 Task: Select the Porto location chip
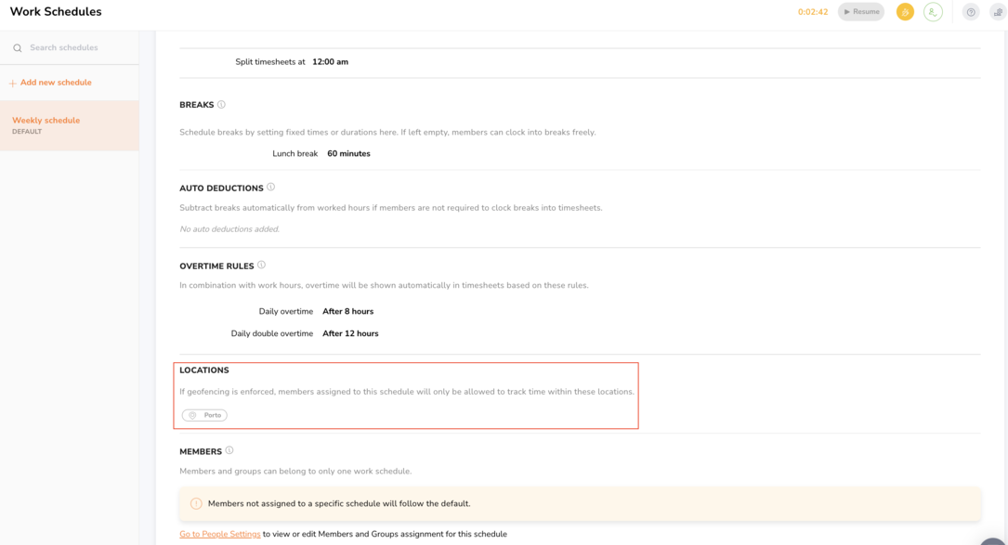[203, 415]
